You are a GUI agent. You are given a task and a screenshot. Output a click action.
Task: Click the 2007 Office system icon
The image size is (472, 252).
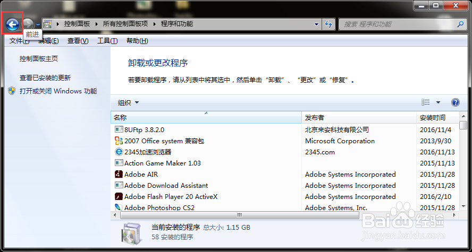click(119, 141)
